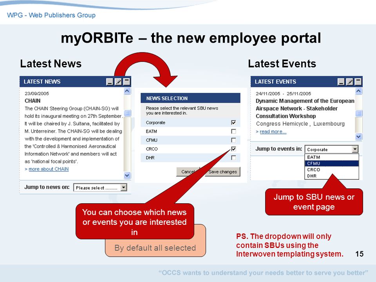376x282 pixels.
Task: Click the scroll down arrow in Latest News
Action: coord(127,175)
